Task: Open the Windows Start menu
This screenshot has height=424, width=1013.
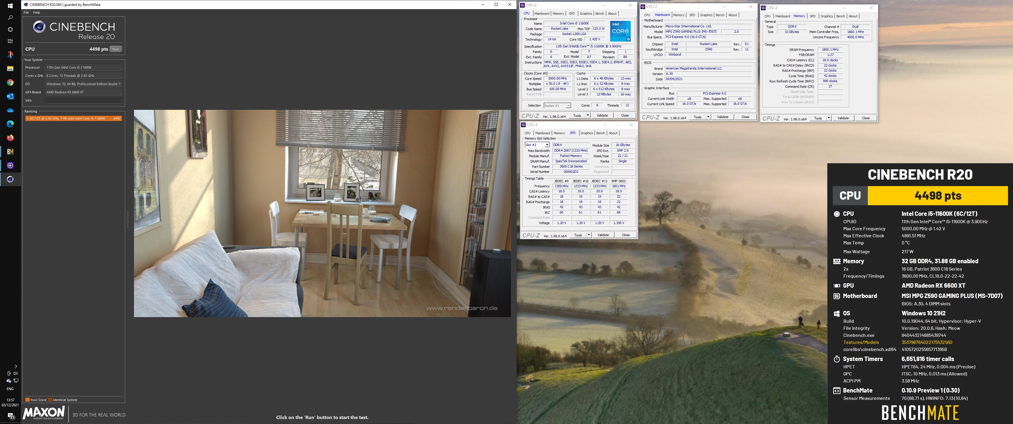Action: 10,6
